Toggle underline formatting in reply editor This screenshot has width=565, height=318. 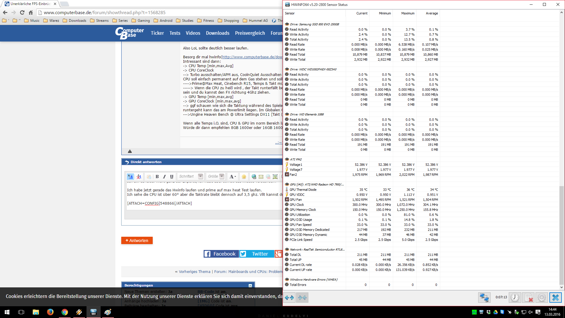(172, 177)
